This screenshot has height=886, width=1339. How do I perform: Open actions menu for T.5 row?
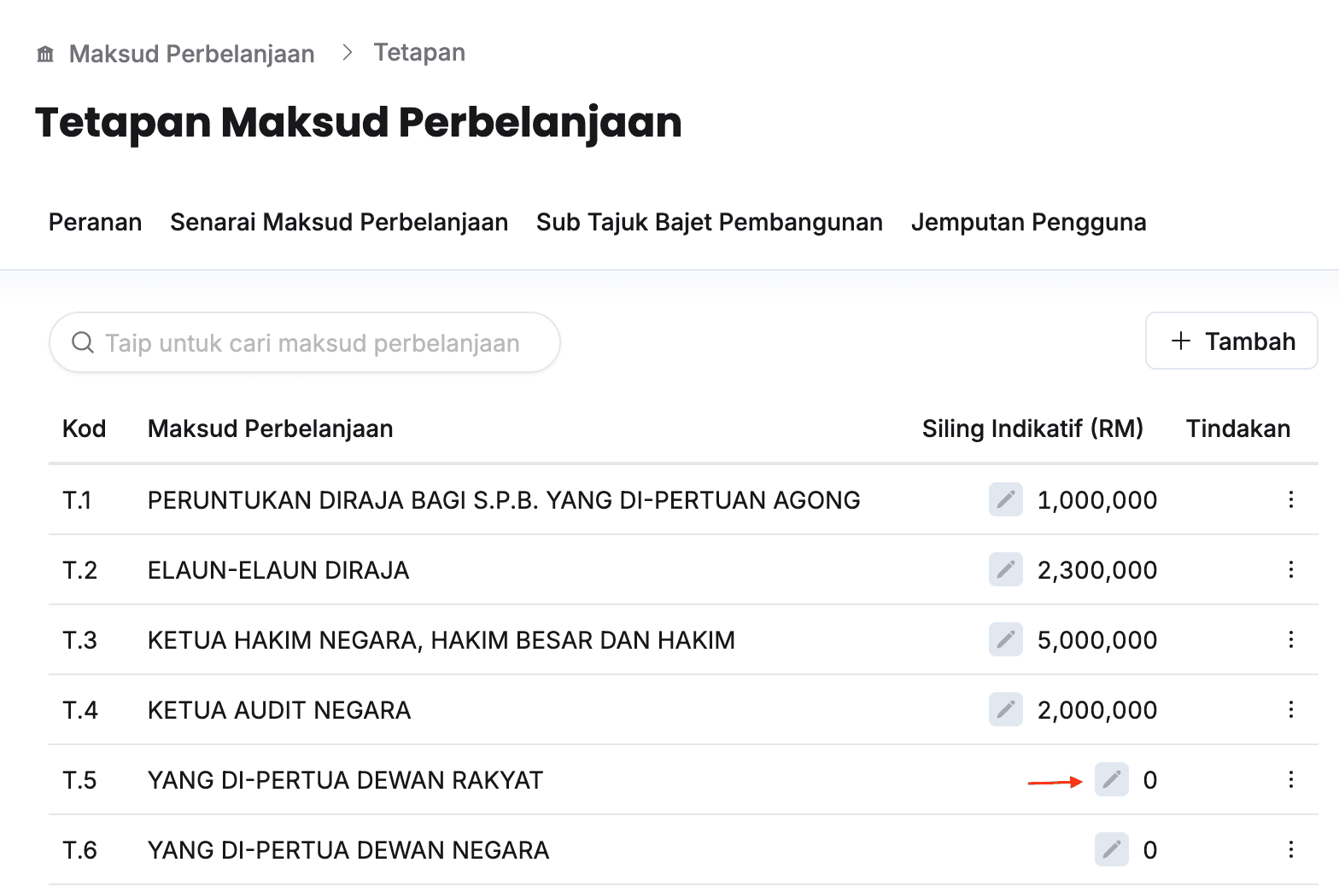click(x=1290, y=779)
